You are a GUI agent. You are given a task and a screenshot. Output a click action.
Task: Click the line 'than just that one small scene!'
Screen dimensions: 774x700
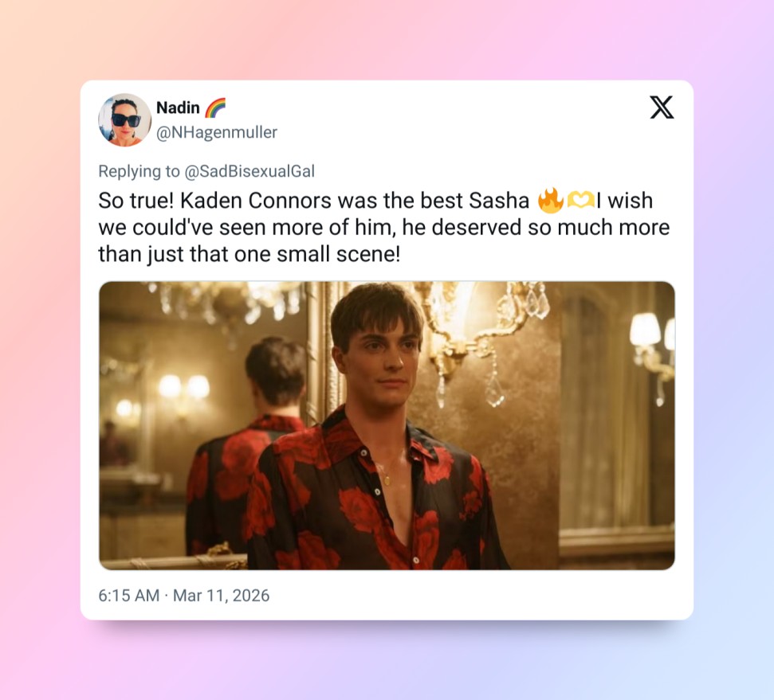point(249,255)
